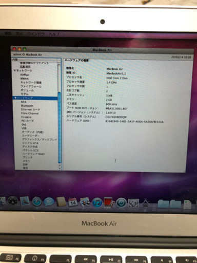Viewport: 197px width, 263px height.
Task: Click the Intel Core 2 Duo value
Action: [x=117, y=78]
